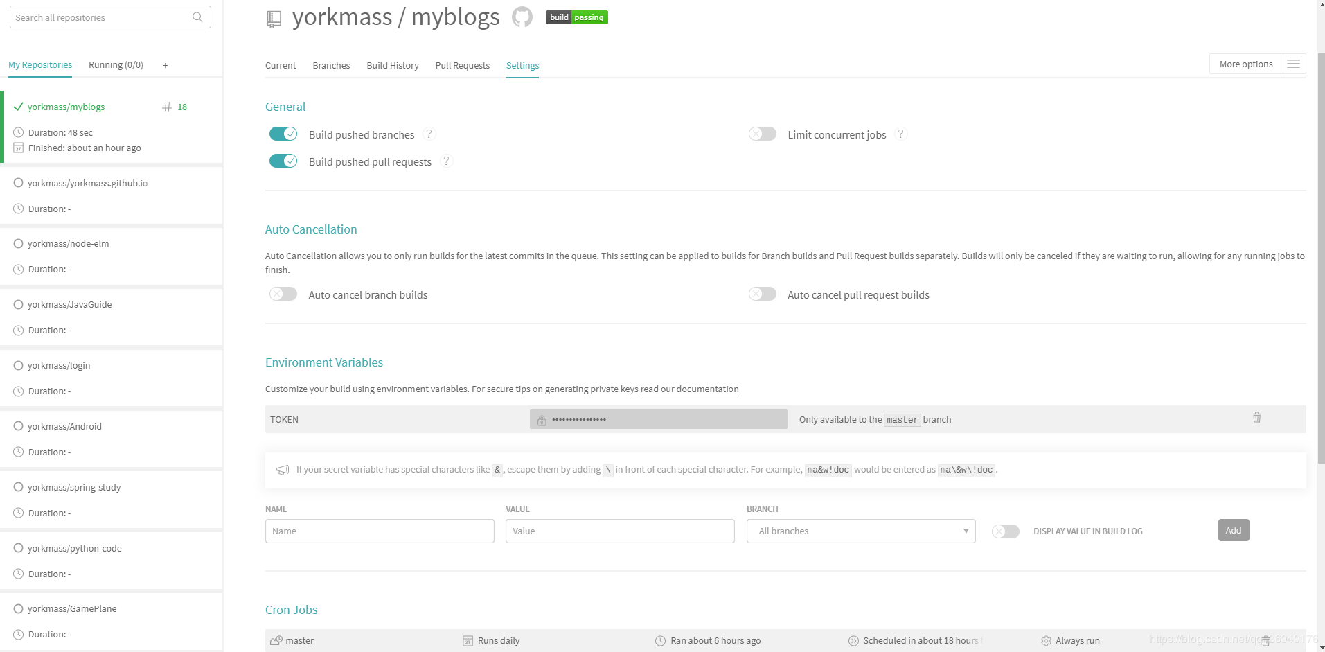Viewport: 1325px width, 652px height.
Task: Focus the Search all repositories field
Action: click(110, 17)
